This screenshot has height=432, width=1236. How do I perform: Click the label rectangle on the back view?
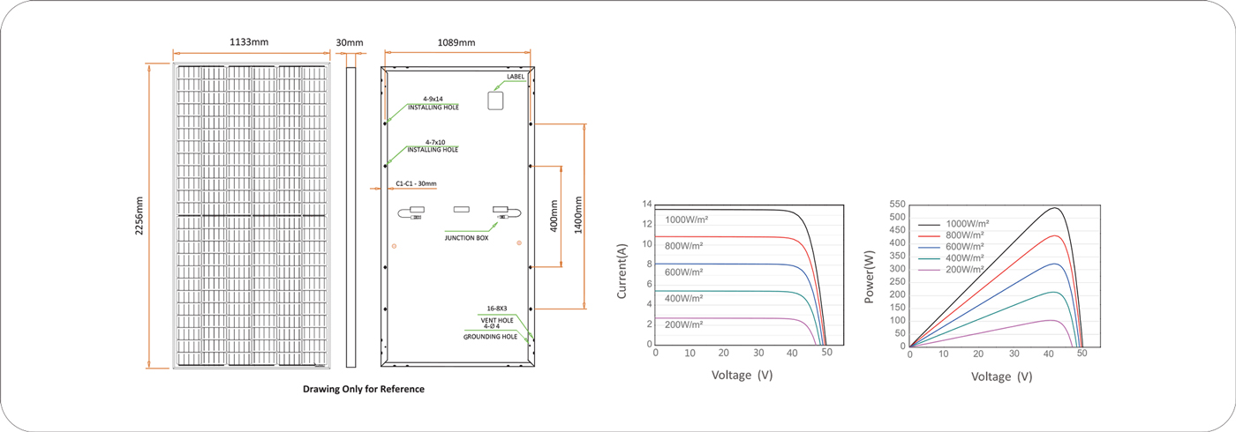click(494, 100)
